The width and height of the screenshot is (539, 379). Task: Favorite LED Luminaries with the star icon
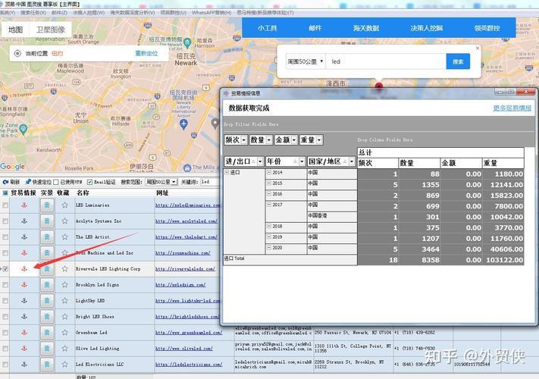(64, 205)
